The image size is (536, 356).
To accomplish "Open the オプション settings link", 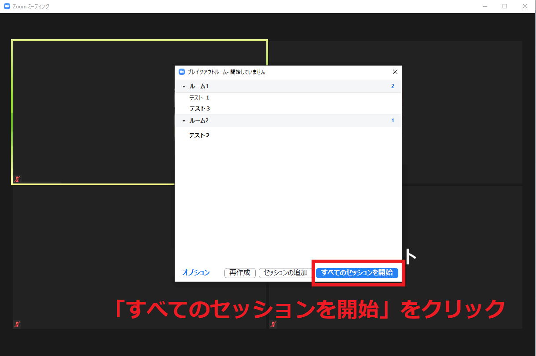I will [196, 273].
